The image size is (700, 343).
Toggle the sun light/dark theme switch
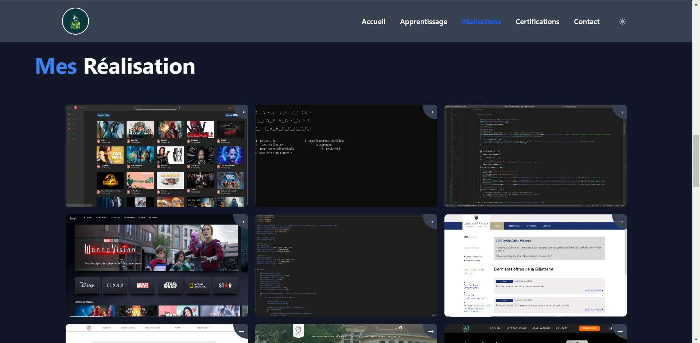(622, 22)
